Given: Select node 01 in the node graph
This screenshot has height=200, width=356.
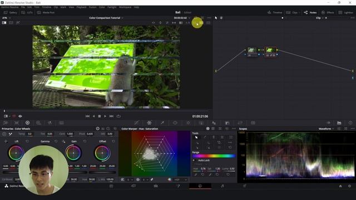Looking at the screenshot, I should [251, 52].
